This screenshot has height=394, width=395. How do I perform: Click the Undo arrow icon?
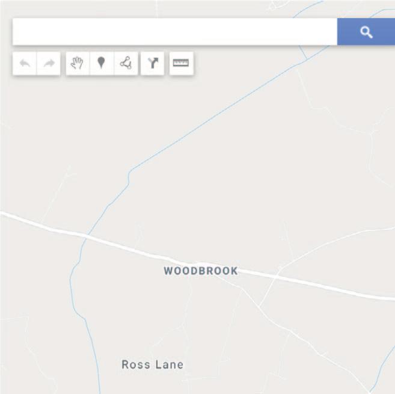point(25,63)
